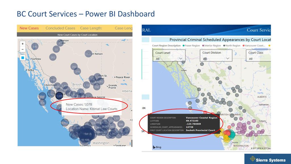The width and height of the screenshot is (291, 164).
Task: Click the Bing logo on the map
Action: tap(157, 147)
